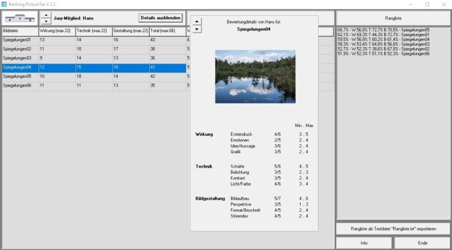Image resolution: width=452 pixels, height=250 pixels.
Task: Click the podium ranking icon
Action: coord(19,18)
